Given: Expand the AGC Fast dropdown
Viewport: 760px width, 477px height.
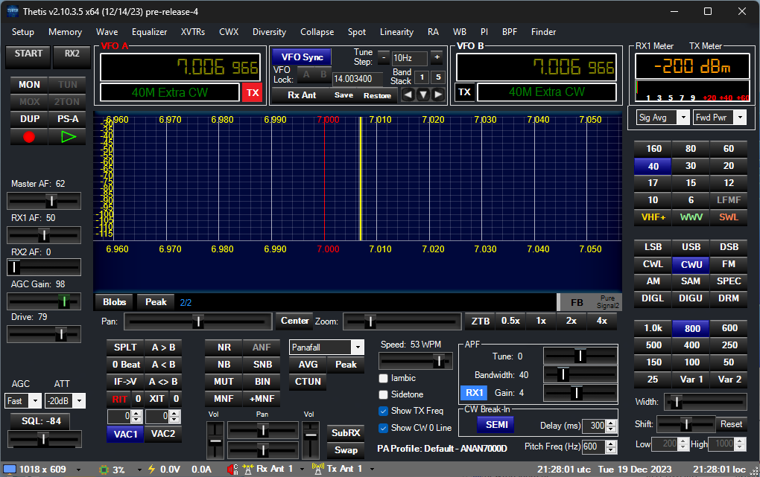Looking at the screenshot, I should pyautogui.click(x=35, y=400).
